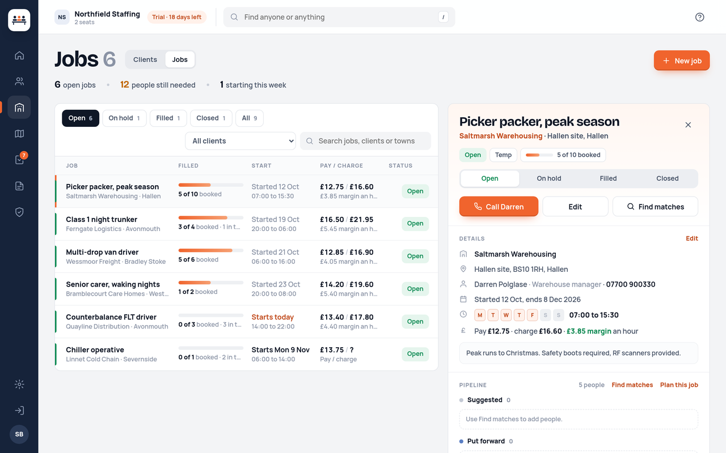Click the Picker packer row's filled progress bar
This screenshot has height=453, width=726.
[211, 185]
